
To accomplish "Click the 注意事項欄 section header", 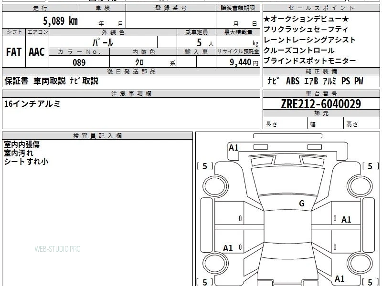I will click(131, 93).
